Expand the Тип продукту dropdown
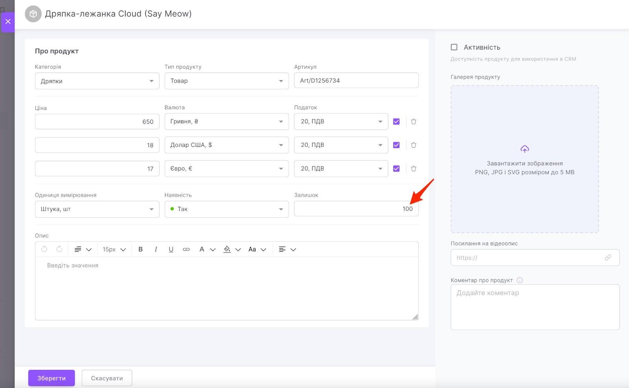This screenshot has height=388, width=629. point(226,81)
